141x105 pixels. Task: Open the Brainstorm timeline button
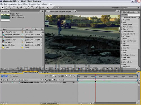pos(70,76)
